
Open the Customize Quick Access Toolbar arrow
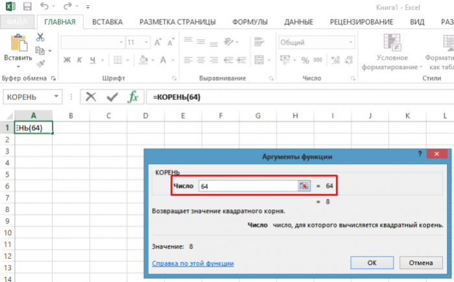tap(88, 6)
